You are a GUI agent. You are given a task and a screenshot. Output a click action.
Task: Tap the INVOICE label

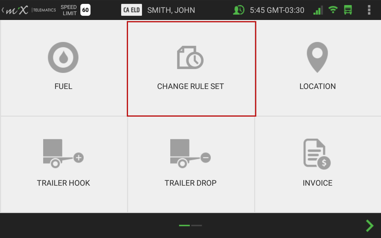(318, 183)
